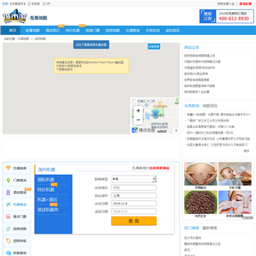256x256 pixels.
Task: Click the 切换城市 link in the top bar
Action: [17, 4]
